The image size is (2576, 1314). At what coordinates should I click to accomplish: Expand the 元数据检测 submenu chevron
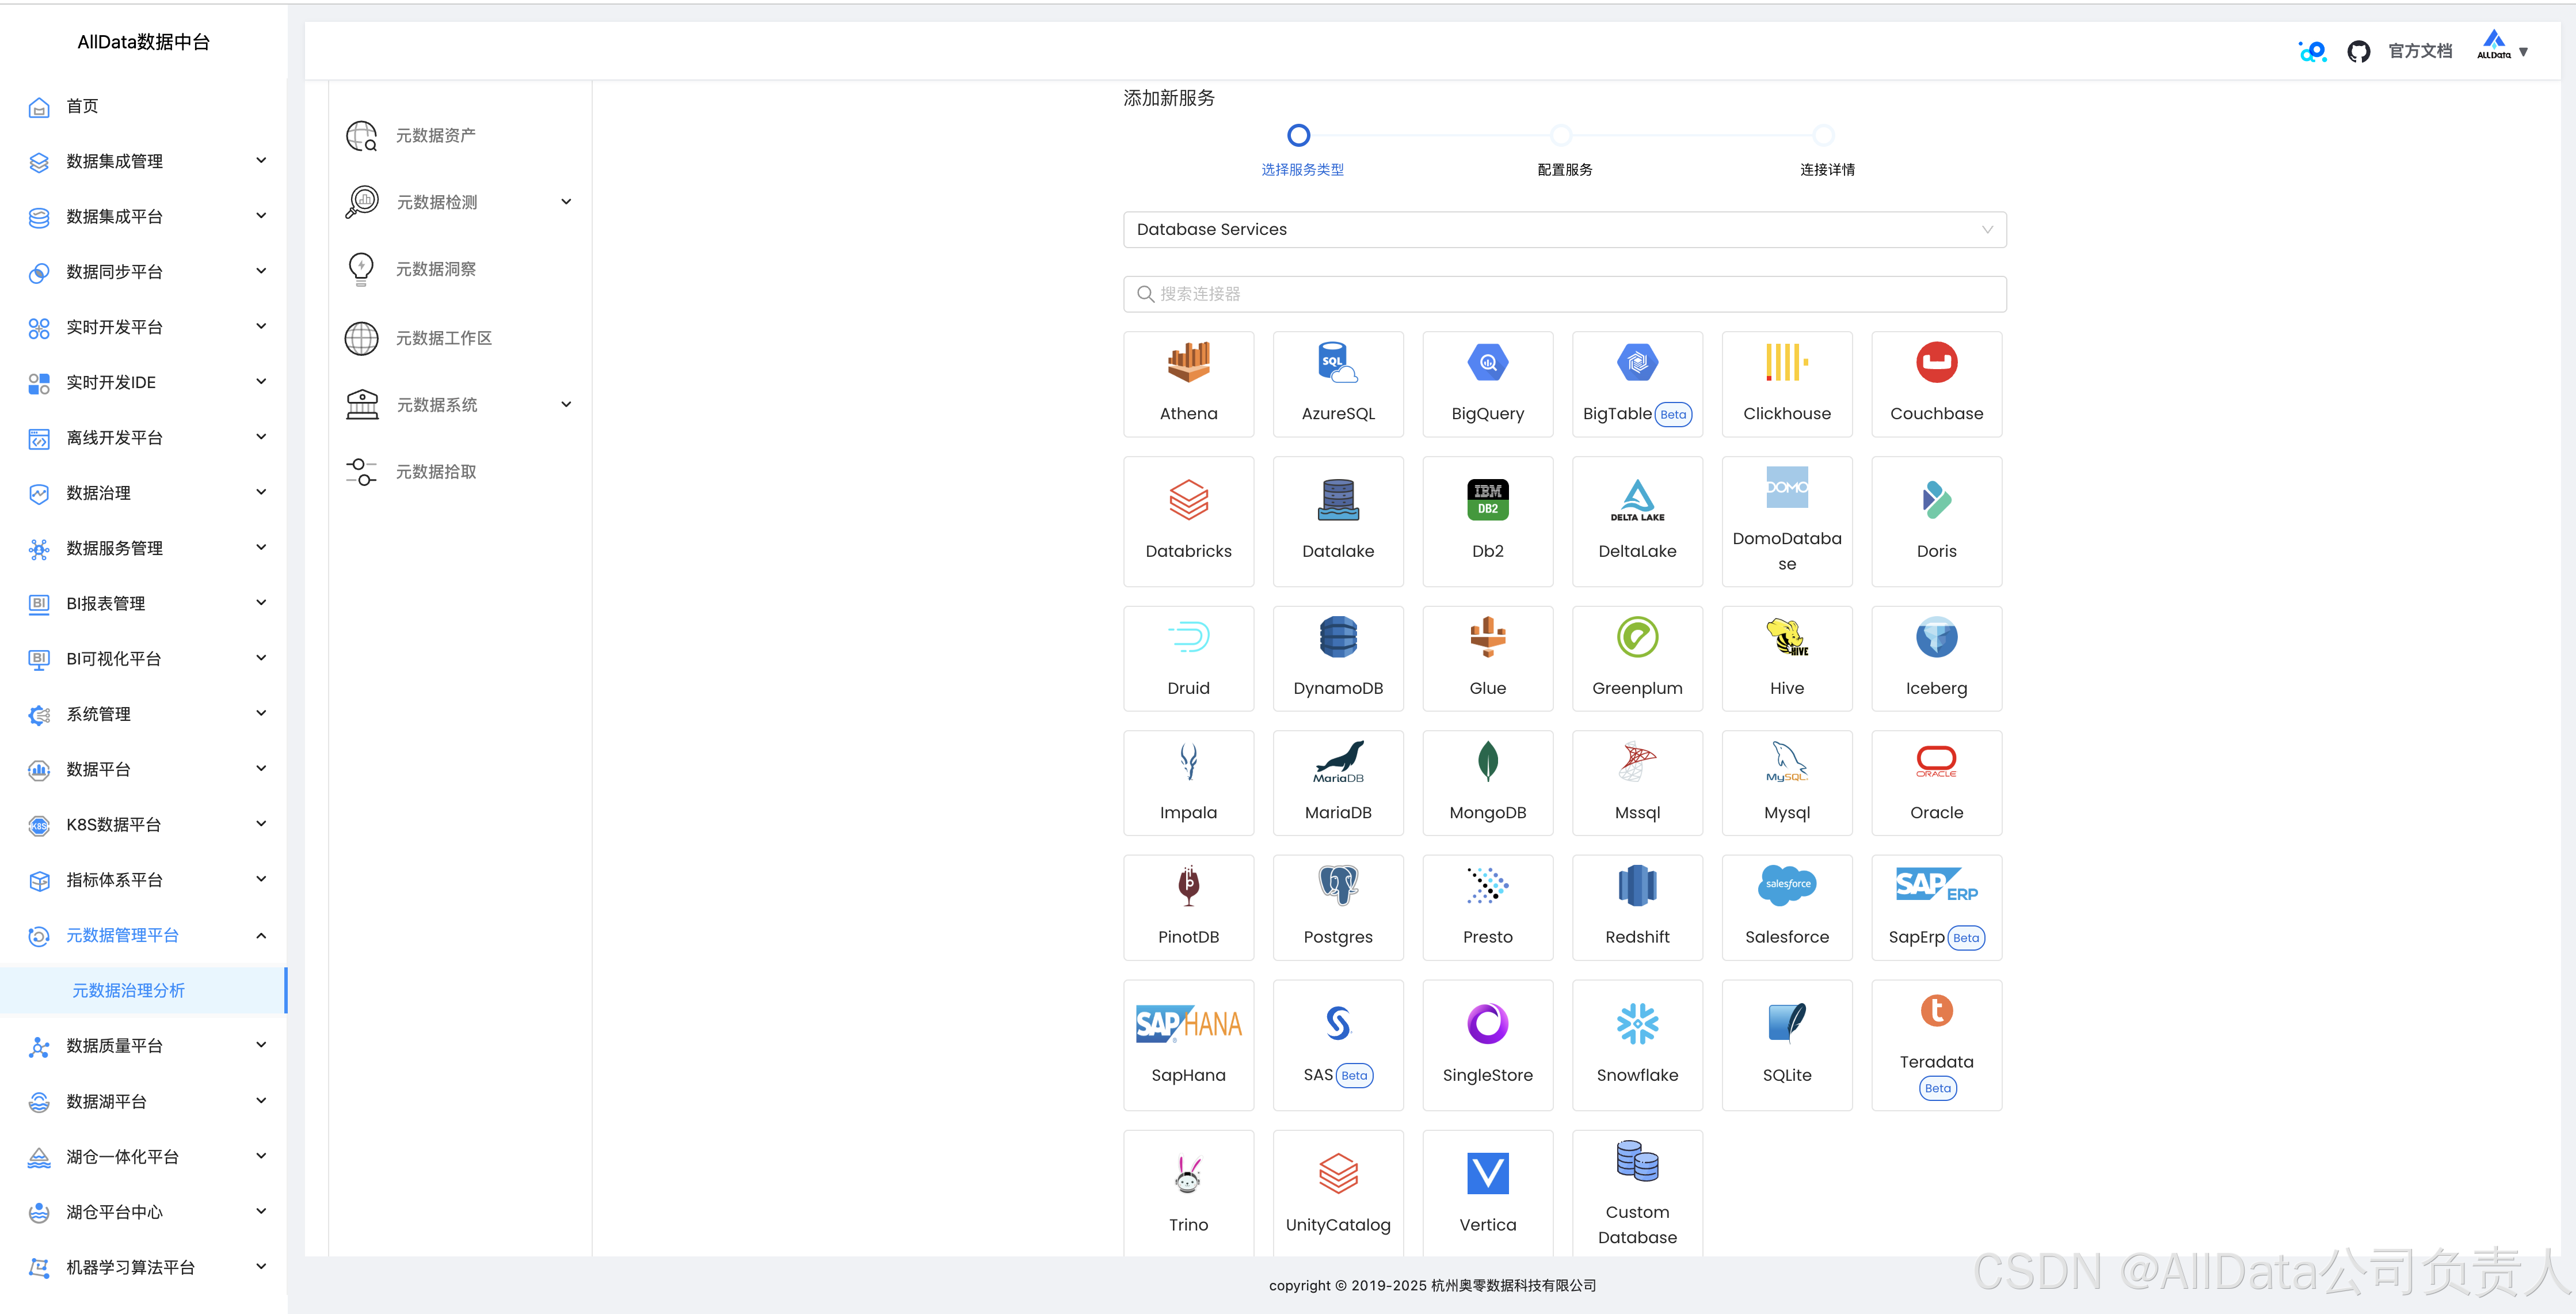566,201
